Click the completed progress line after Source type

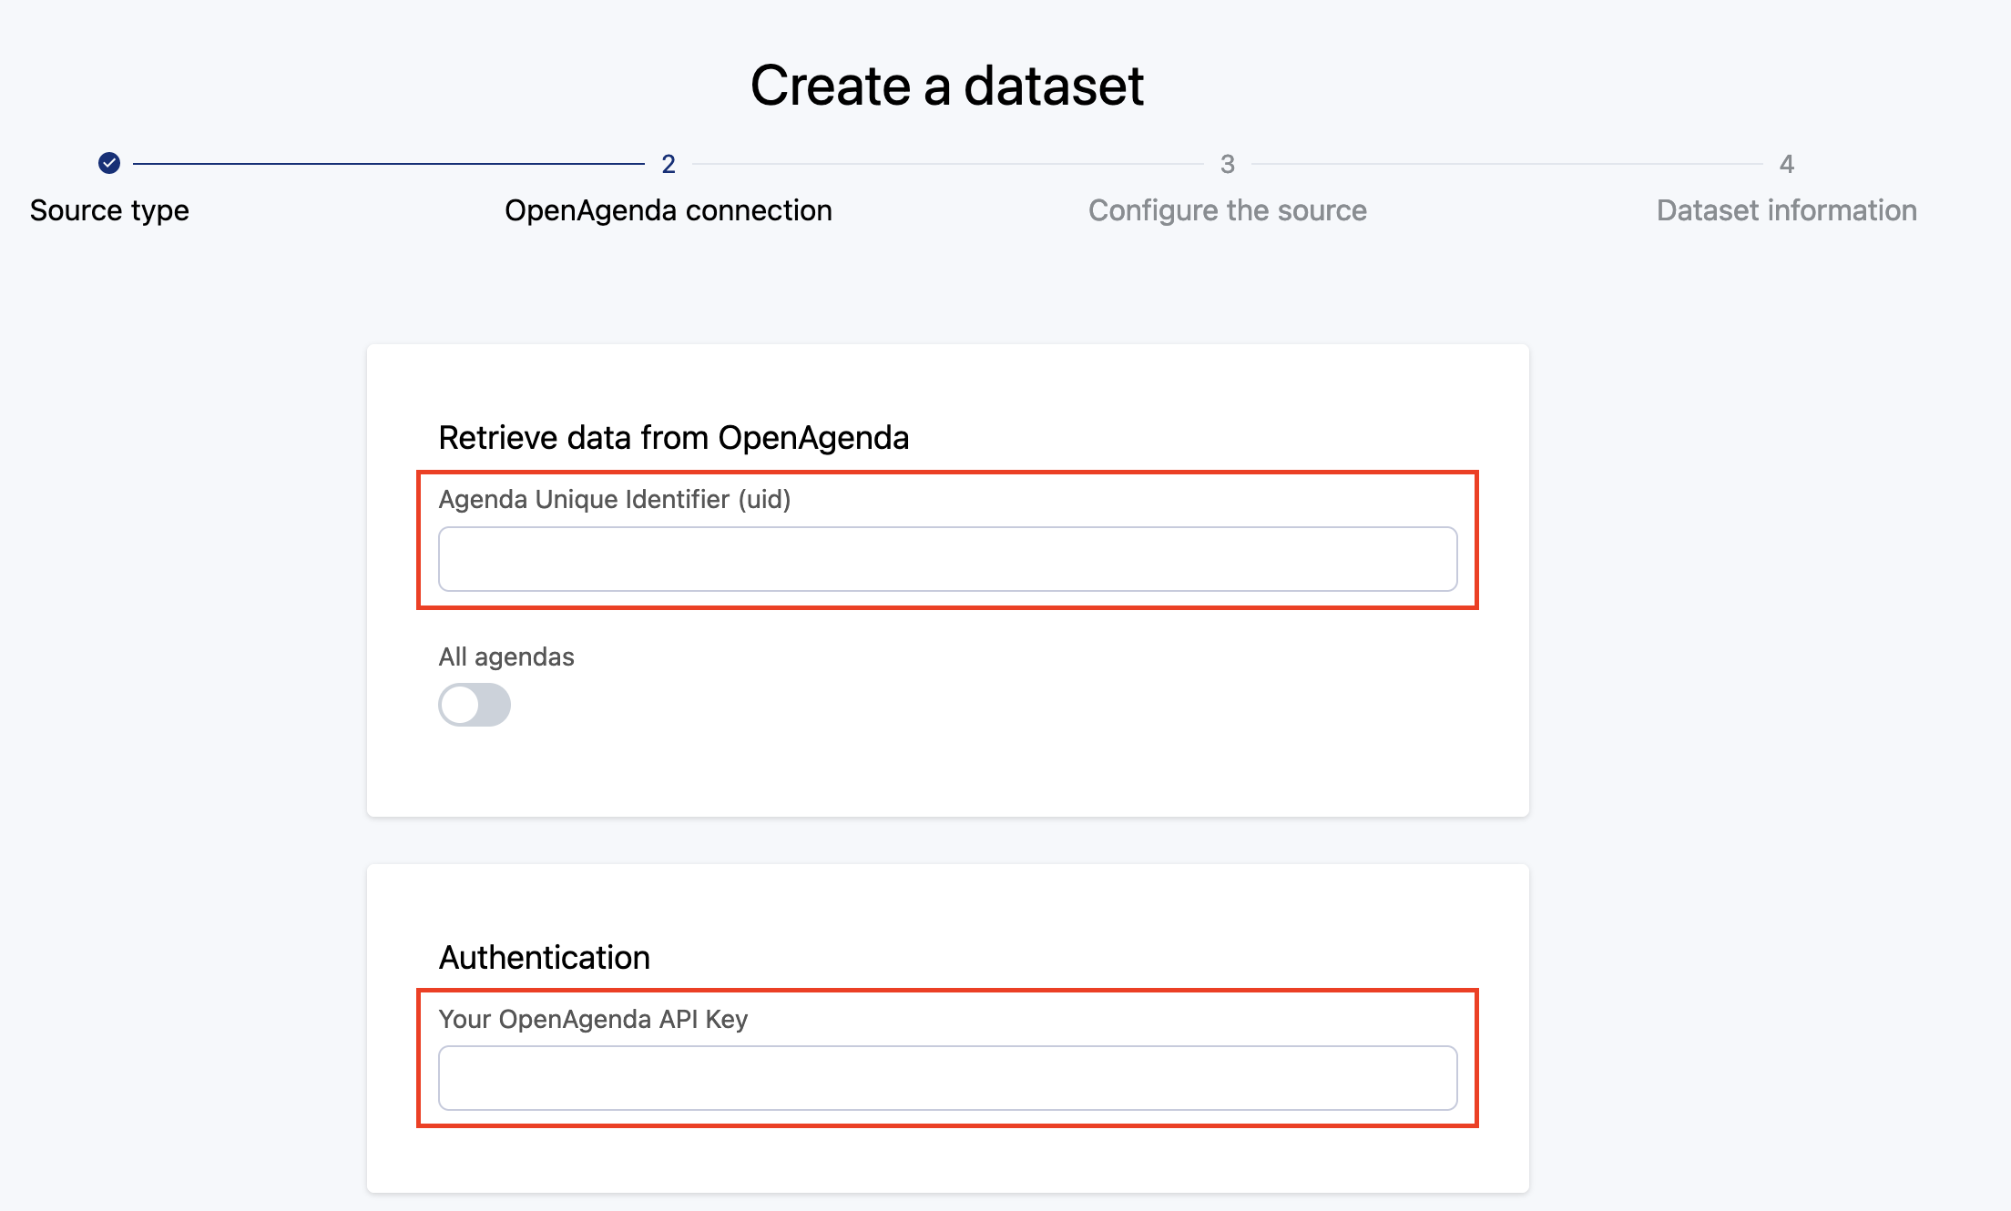(389, 164)
